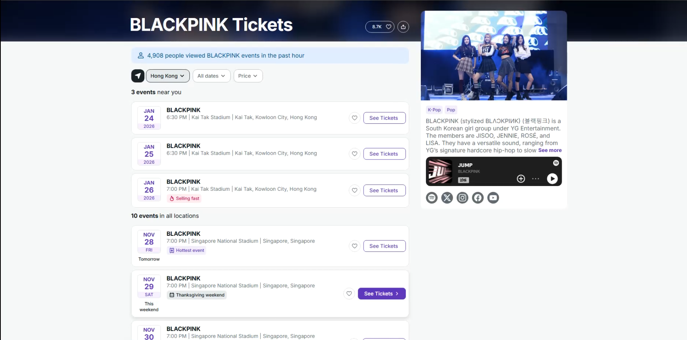The height and width of the screenshot is (340, 687).
Task: Add JUMP track to Spotify library
Action: click(521, 179)
